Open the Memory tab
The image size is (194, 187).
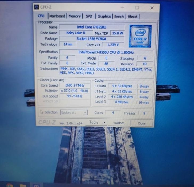pyautogui.click(x=75, y=16)
